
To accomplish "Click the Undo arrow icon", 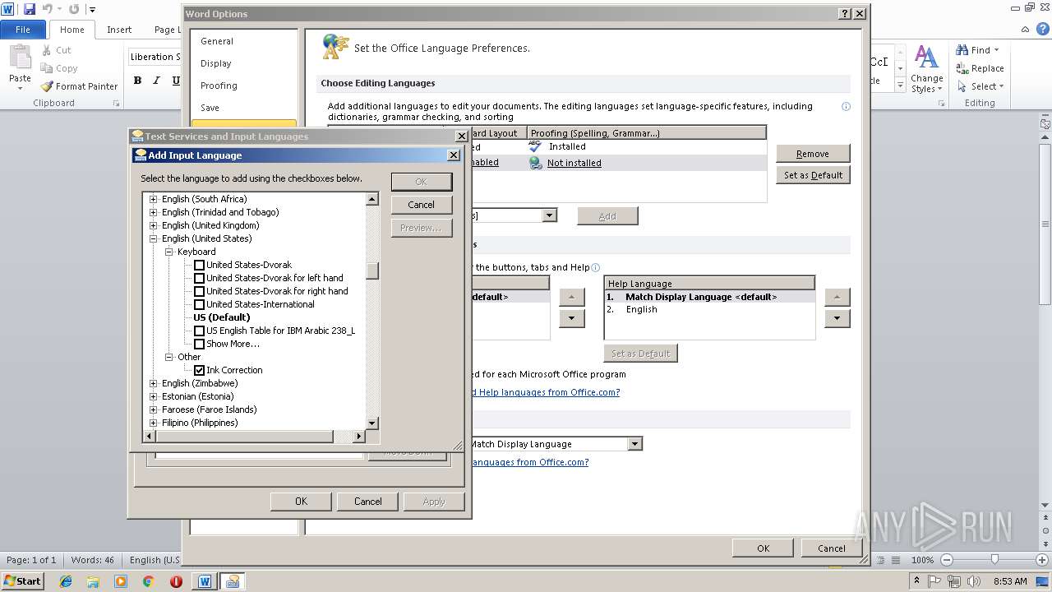I will coord(47,9).
